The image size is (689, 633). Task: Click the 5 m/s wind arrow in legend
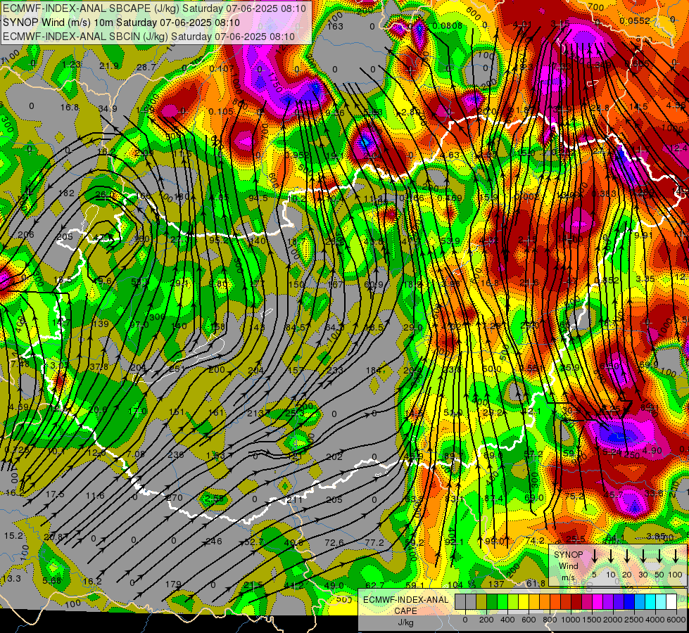pos(595,556)
